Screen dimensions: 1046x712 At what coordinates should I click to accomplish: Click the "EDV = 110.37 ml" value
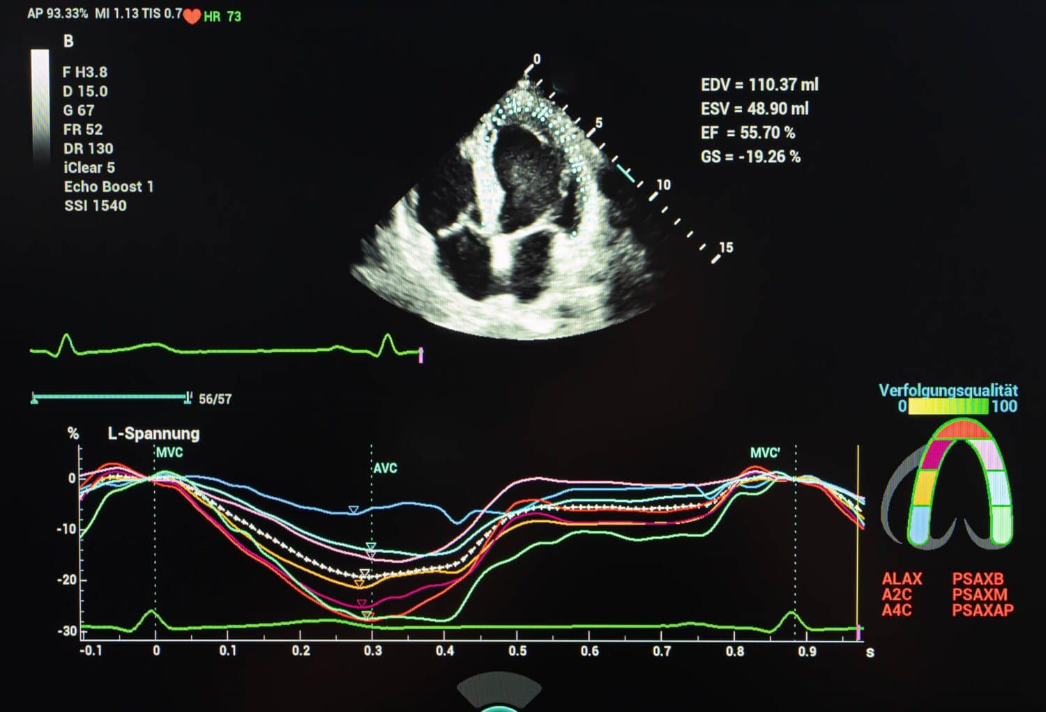tap(759, 85)
